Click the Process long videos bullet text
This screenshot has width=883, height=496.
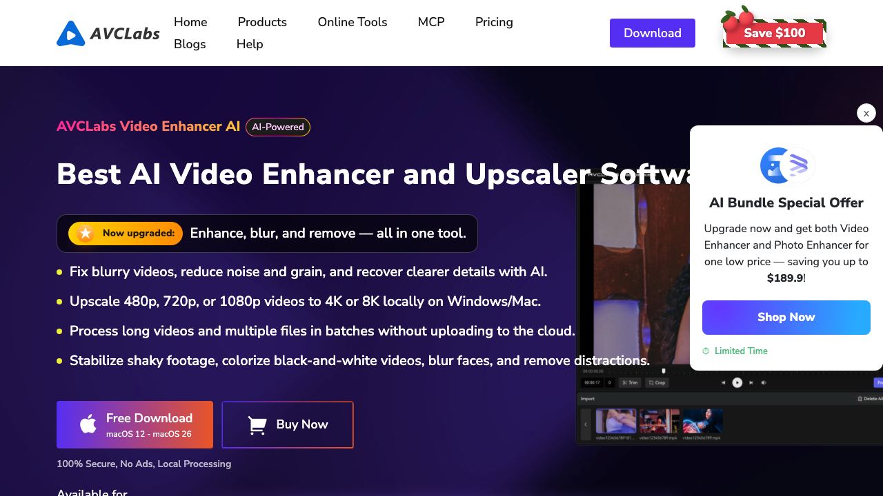(x=322, y=331)
